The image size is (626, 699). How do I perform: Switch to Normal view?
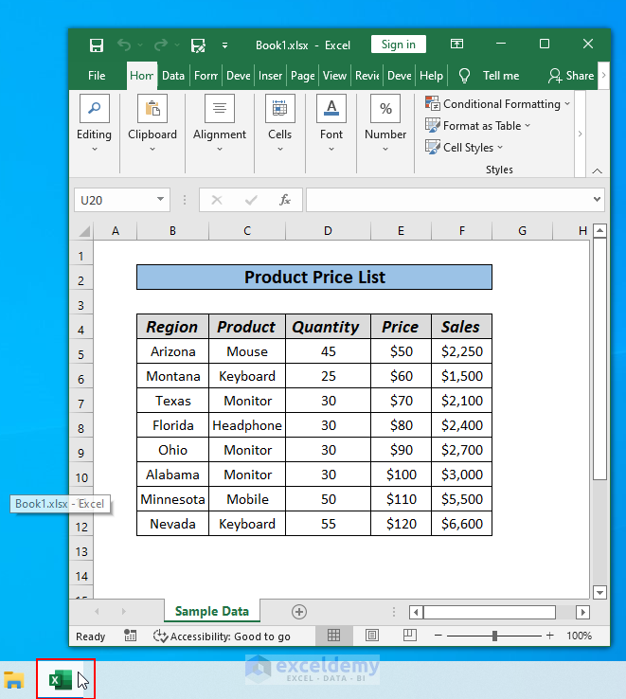coord(334,636)
